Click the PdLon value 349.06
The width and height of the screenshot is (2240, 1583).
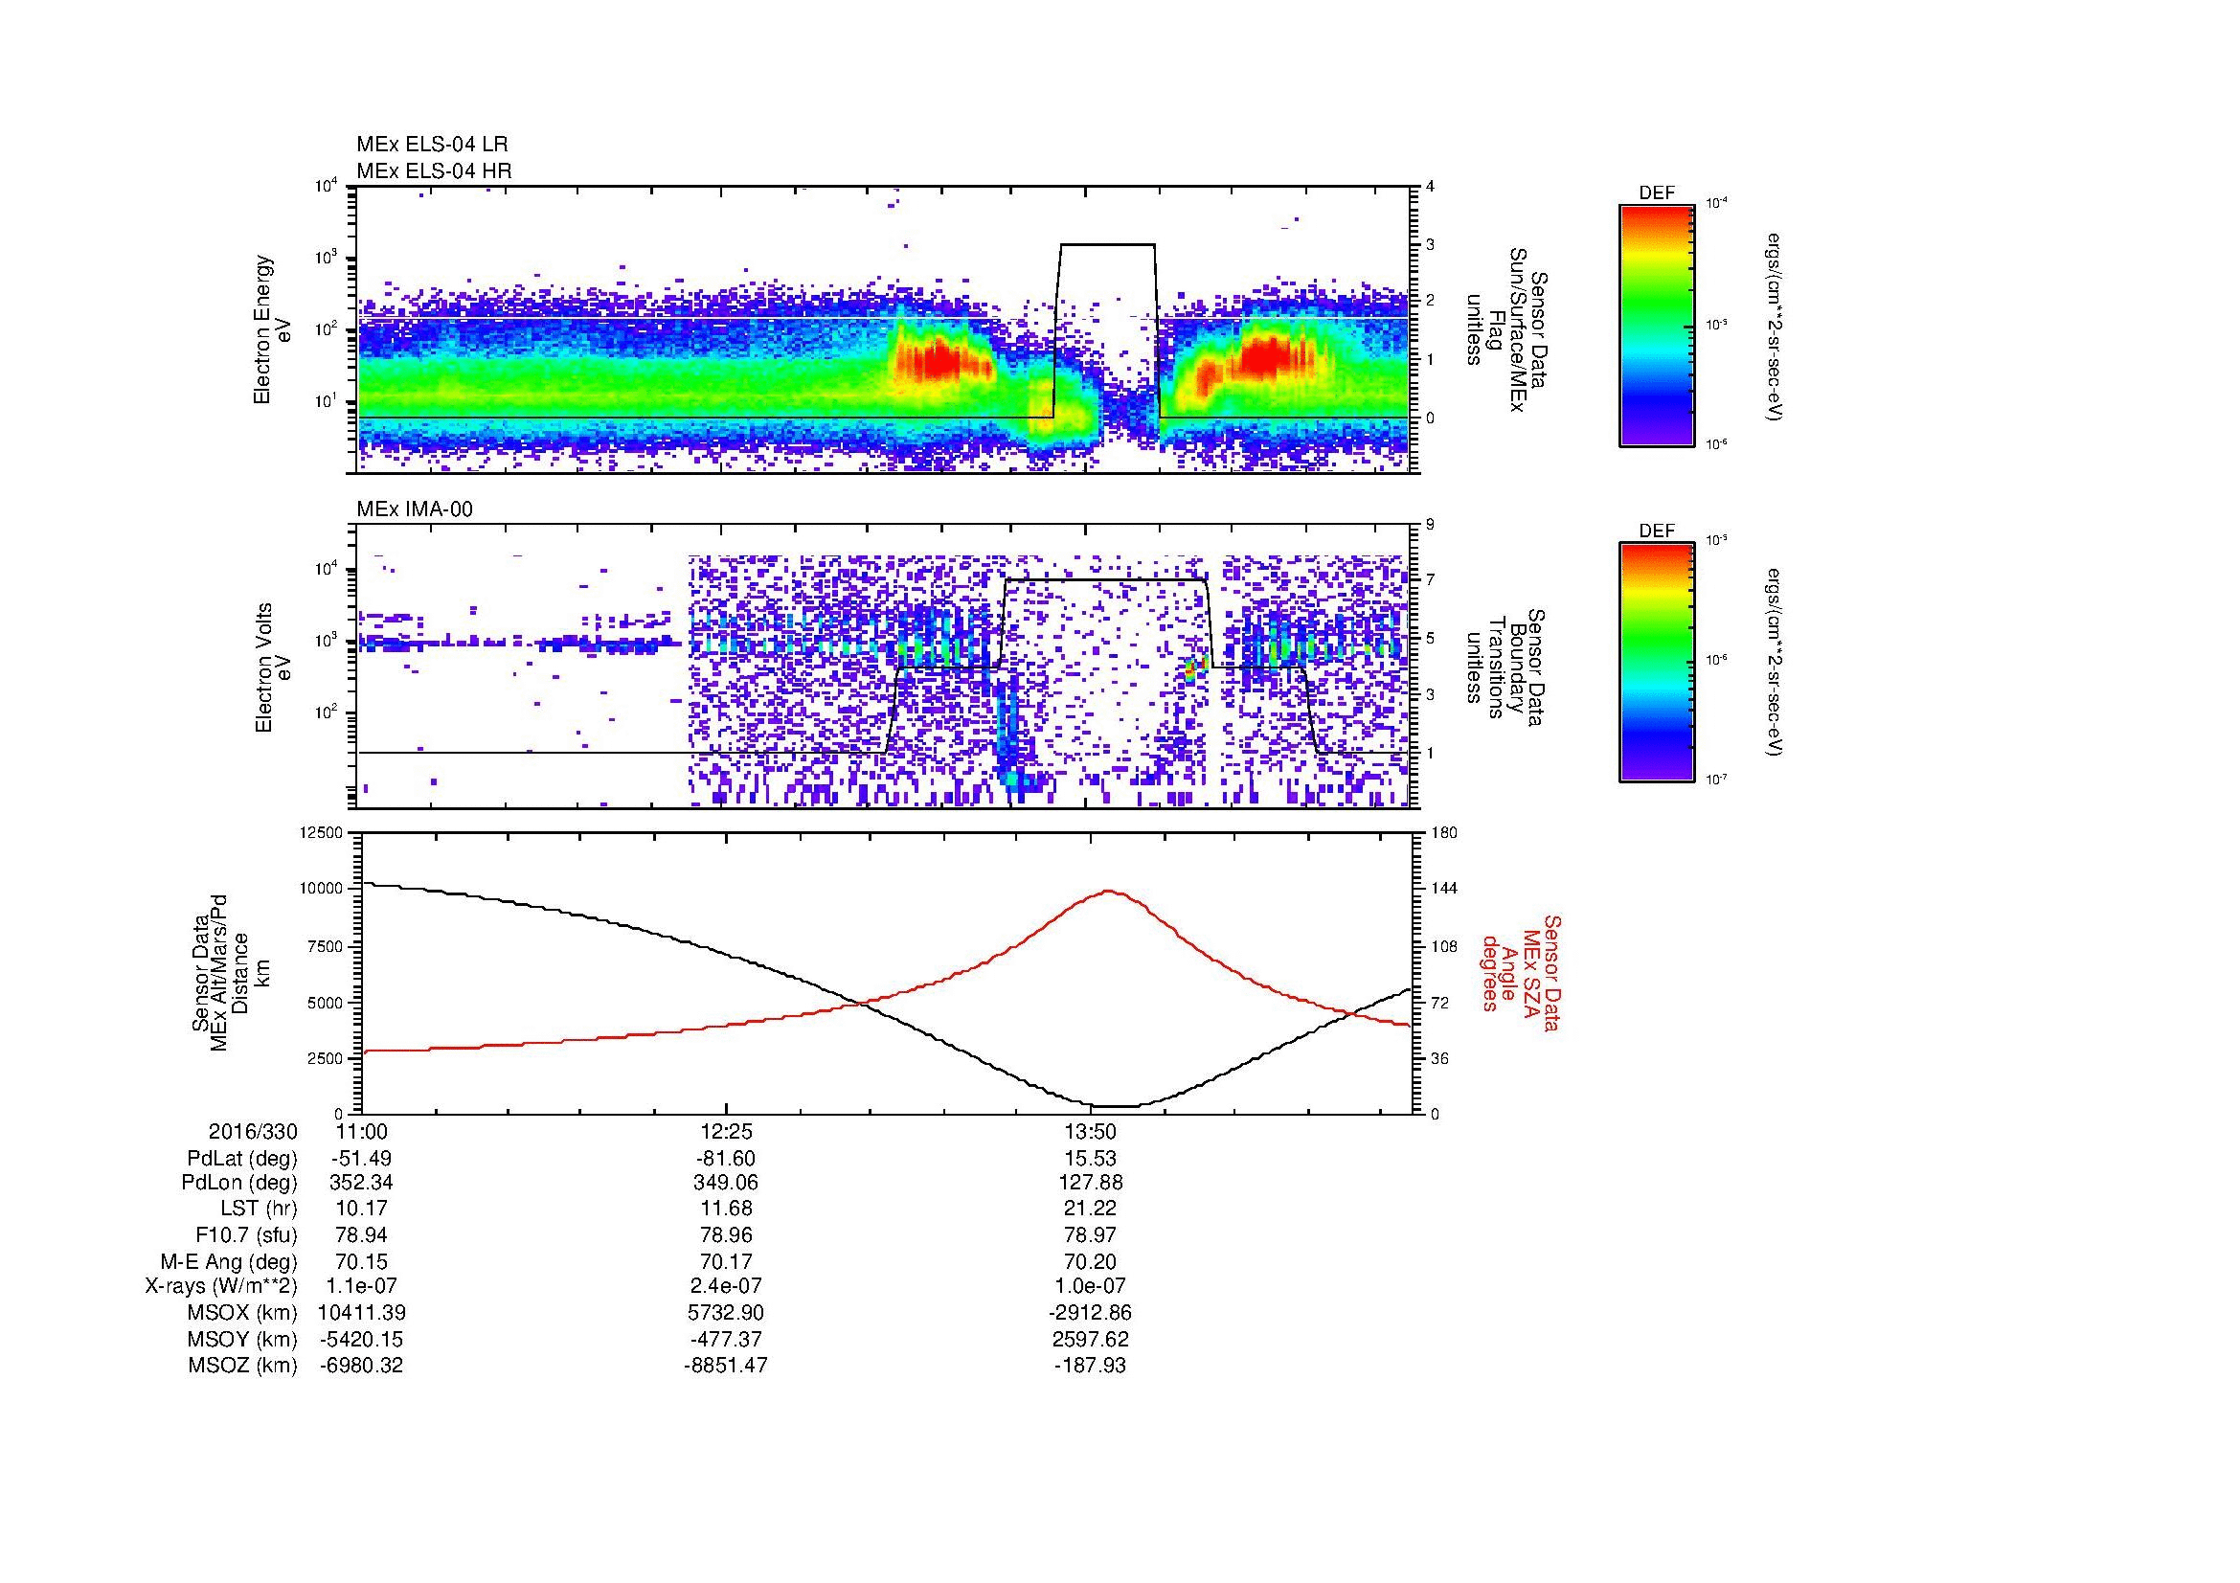coord(726,1183)
